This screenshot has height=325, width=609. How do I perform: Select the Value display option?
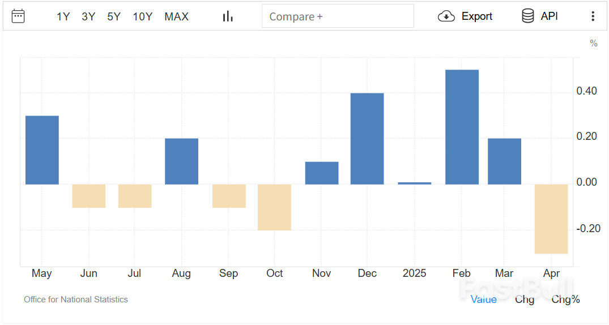(483, 300)
